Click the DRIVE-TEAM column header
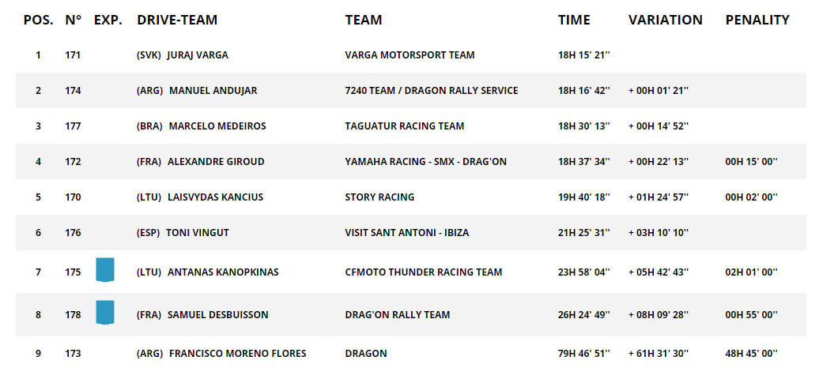 tap(177, 20)
